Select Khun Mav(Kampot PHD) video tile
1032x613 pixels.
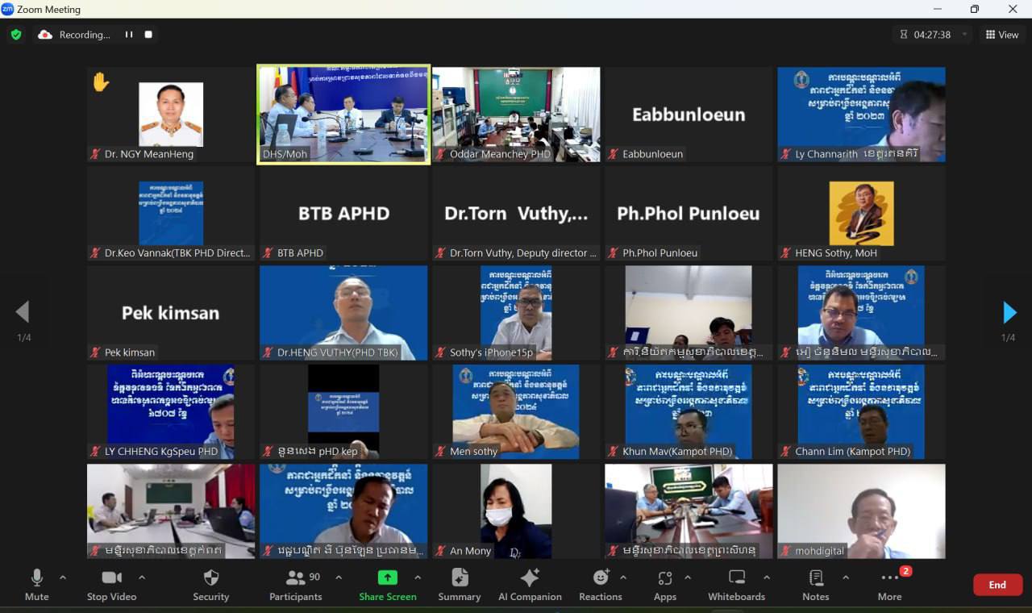pyautogui.click(x=689, y=412)
